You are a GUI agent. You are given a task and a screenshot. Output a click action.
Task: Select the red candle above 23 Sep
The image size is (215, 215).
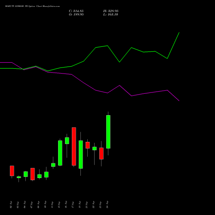point(101,154)
